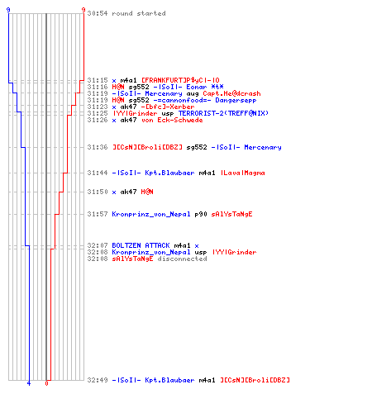Click the 32:49 final kill timestamp

click(x=98, y=380)
